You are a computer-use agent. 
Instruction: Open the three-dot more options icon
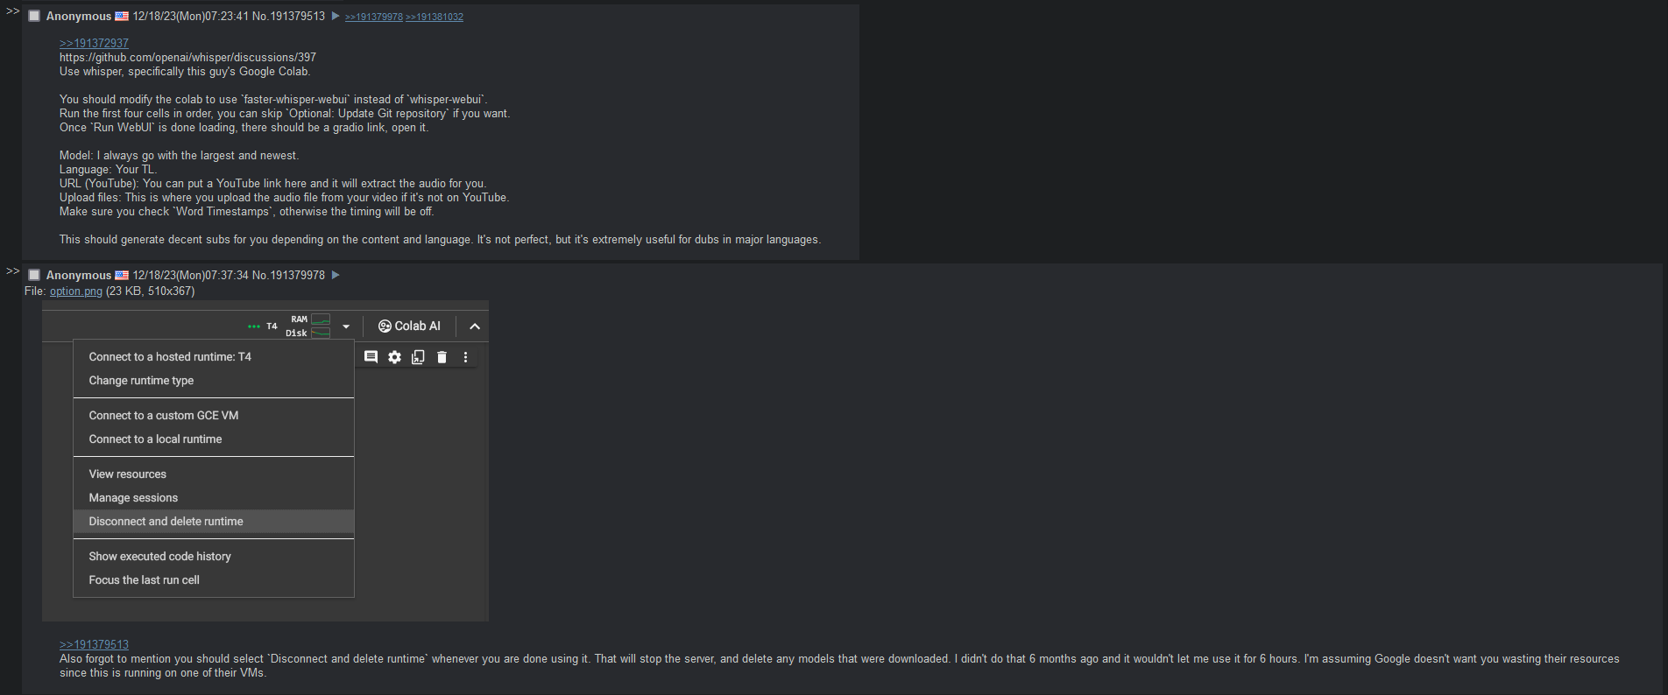465,357
